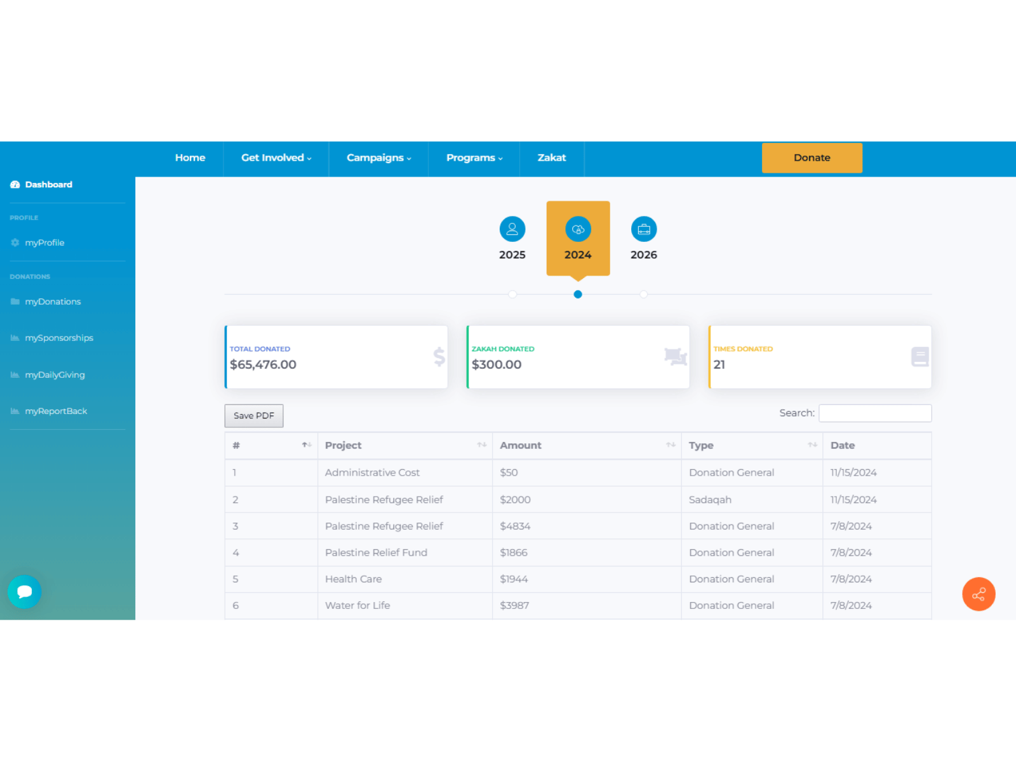This screenshot has width=1016, height=762.
Task: Click the $2000 amount cell
Action: point(587,500)
